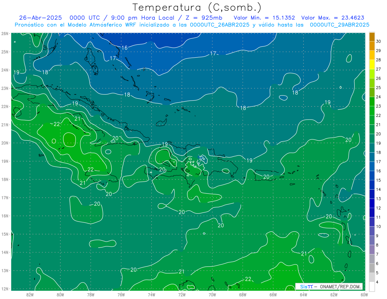Click the "0000 UTC" time in header
This screenshot has height=299, width=387.
(85, 18)
